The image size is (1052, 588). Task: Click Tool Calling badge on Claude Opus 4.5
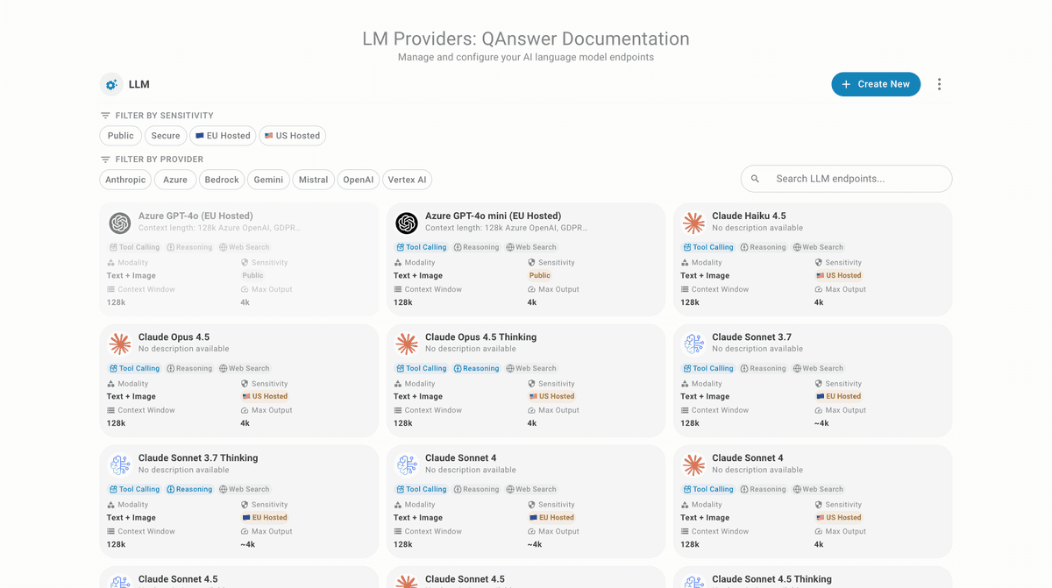tap(134, 368)
